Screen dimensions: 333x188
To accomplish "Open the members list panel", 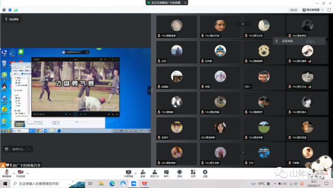I will (x=155, y=173).
